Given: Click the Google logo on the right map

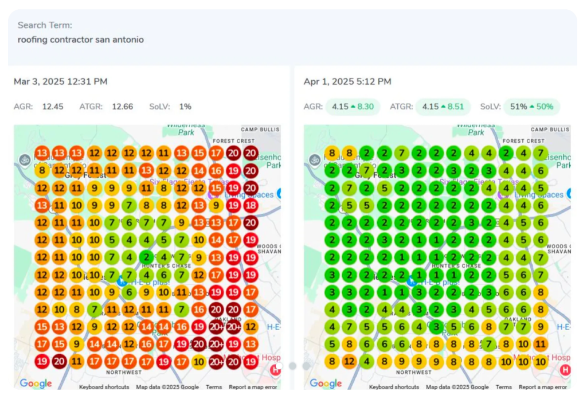Looking at the screenshot, I should tap(326, 384).
